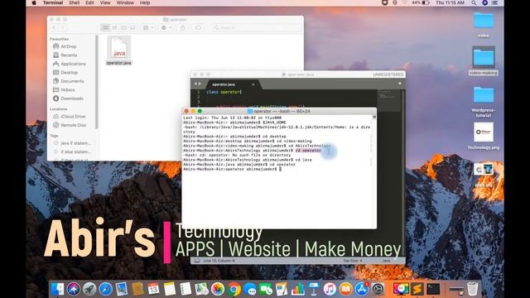
Task: Open the Terminal menu in menu bar
Action: pyautogui.click(x=53, y=2)
